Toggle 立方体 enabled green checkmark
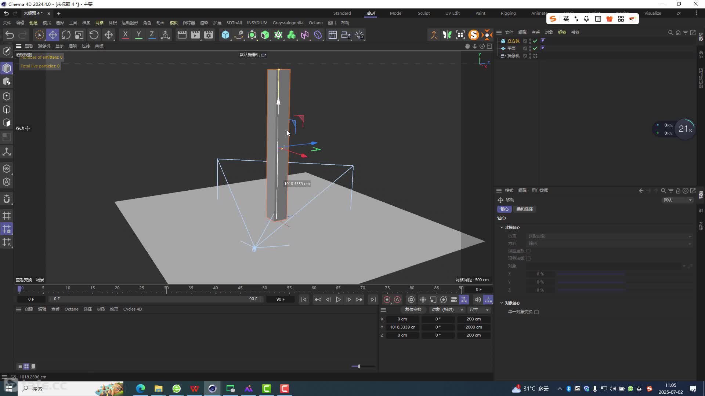 [535, 41]
